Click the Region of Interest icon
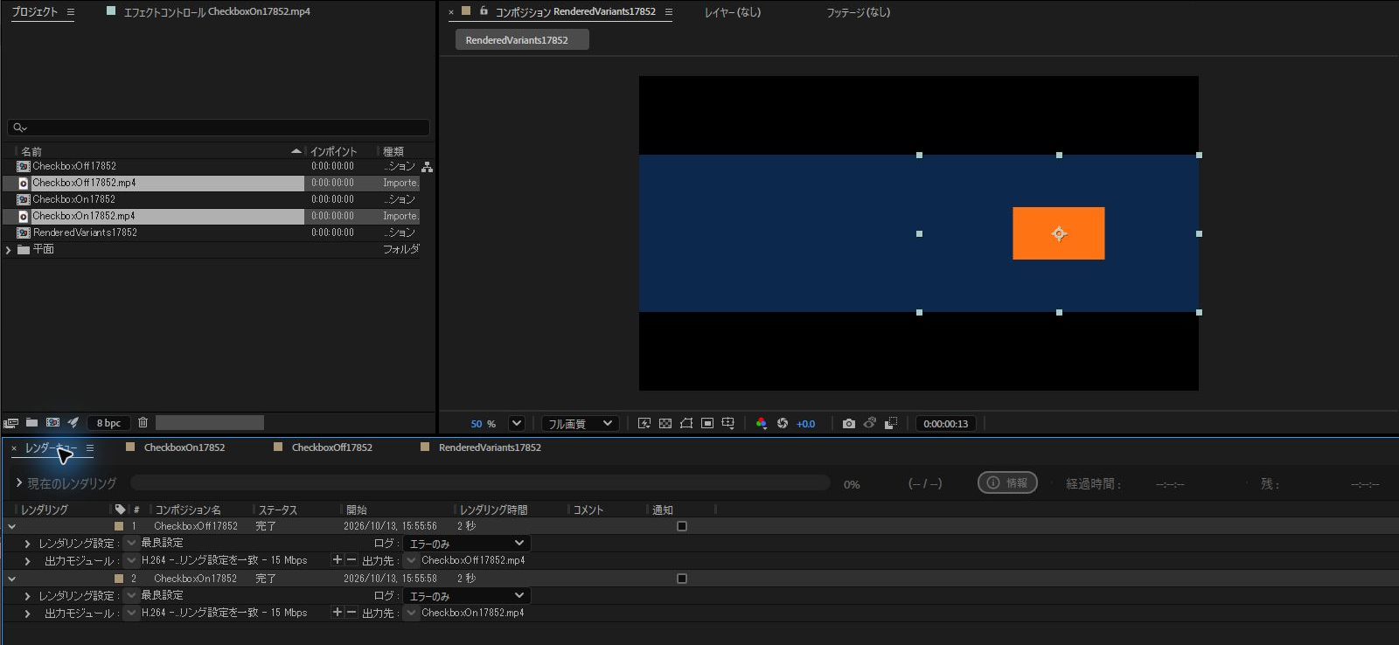1399x645 pixels. (x=707, y=424)
